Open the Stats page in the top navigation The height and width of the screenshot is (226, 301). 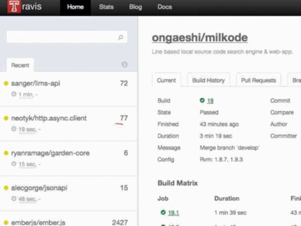(x=107, y=7)
